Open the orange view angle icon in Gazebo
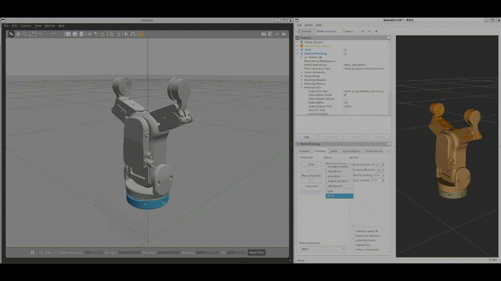501x281 pixels. pyautogui.click(x=141, y=34)
